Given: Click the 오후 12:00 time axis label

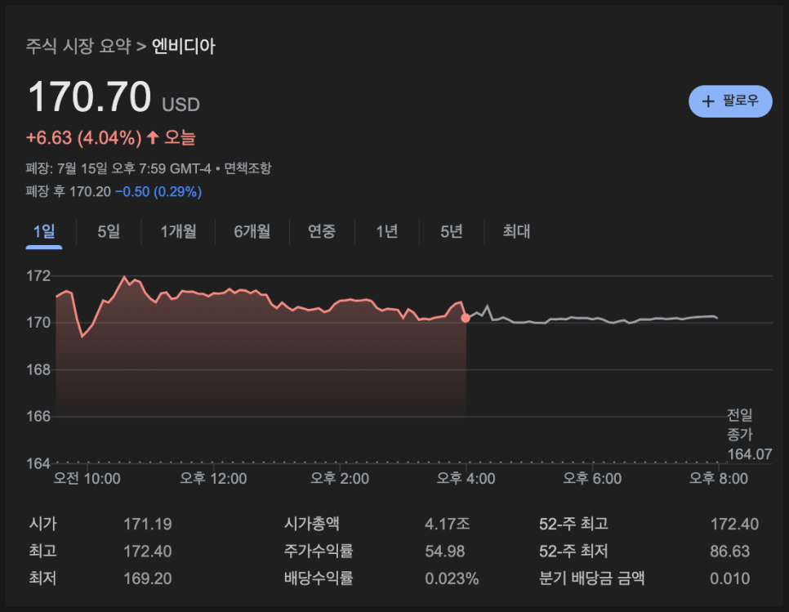Looking at the screenshot, I should [x=213, y=478].
